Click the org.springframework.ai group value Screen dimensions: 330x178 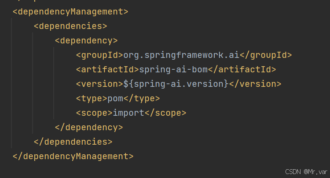click(181, 55)
